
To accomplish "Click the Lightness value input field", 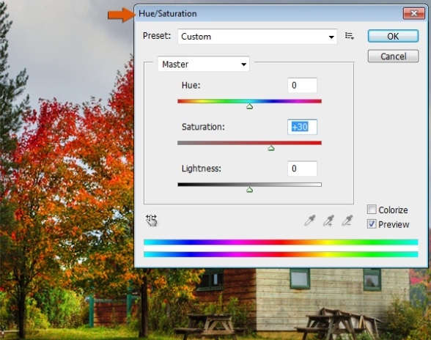I will tap(302, 169).
